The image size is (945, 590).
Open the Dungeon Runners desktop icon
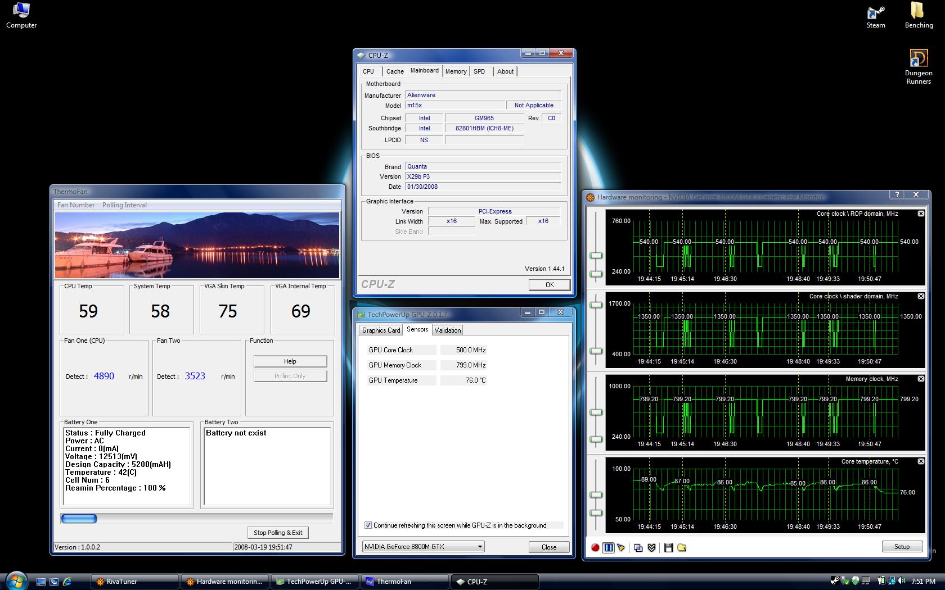point(919,66)
